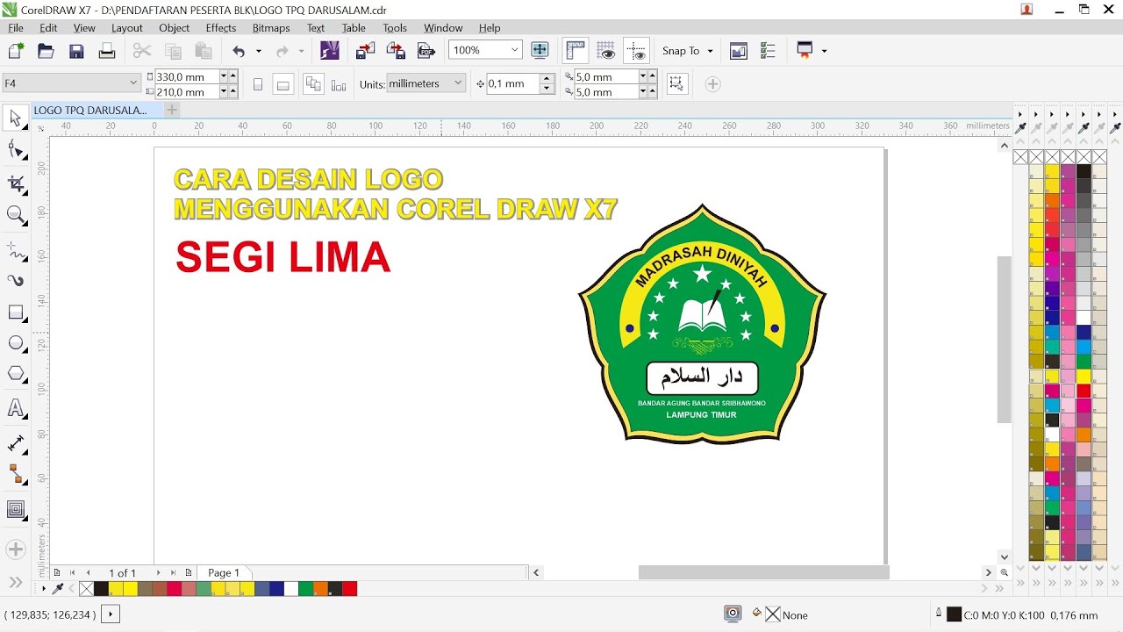Toggle Show Rulers
Image resolution: width=1123 pixels, height=632 pixels.
pyautogui.click(x=576, y=51)
